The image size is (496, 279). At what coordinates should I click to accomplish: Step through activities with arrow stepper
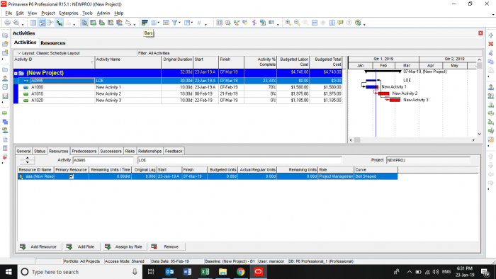28,160
